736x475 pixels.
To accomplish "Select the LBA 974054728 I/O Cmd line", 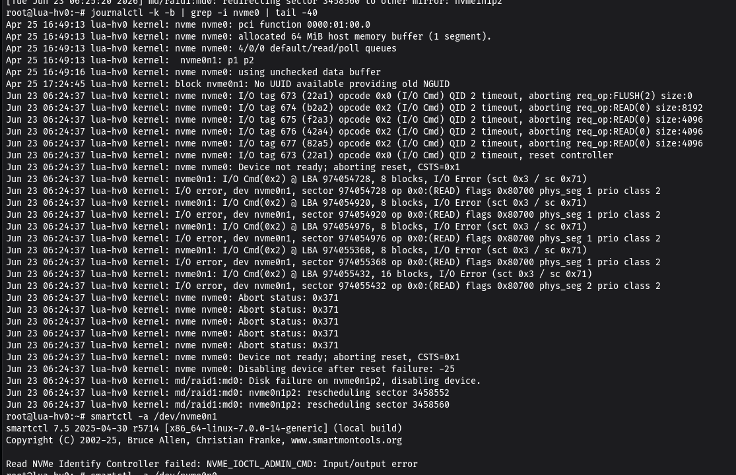I will [296, 179].
